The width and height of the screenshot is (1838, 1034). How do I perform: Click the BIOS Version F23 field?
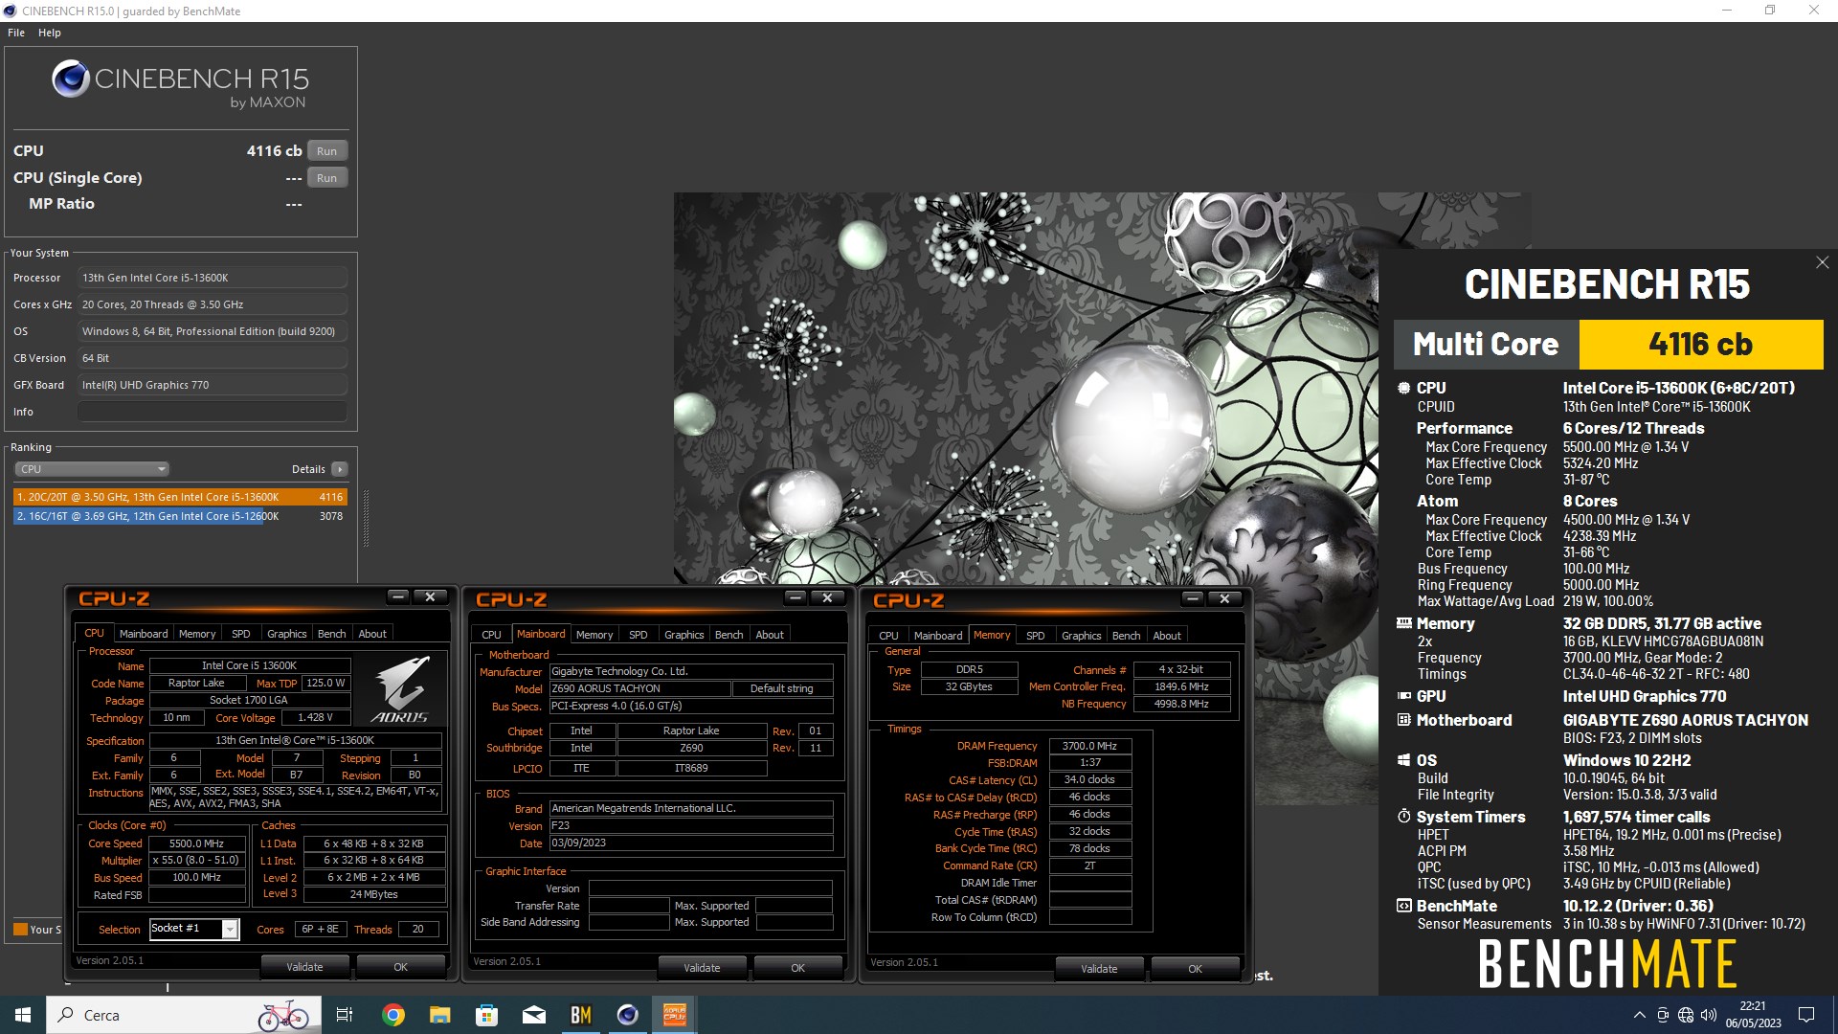tap(691, 825)
